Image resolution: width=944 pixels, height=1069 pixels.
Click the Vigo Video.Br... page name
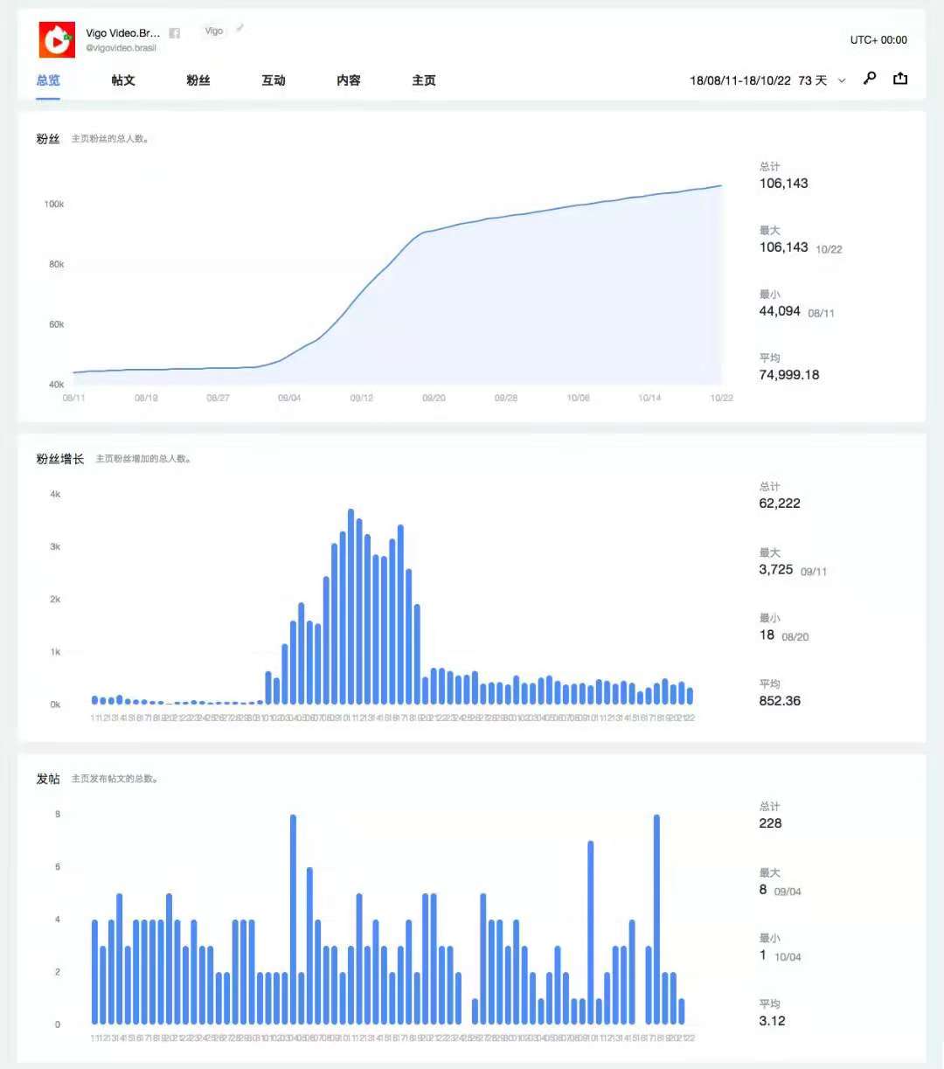click(x=122, y=33)
